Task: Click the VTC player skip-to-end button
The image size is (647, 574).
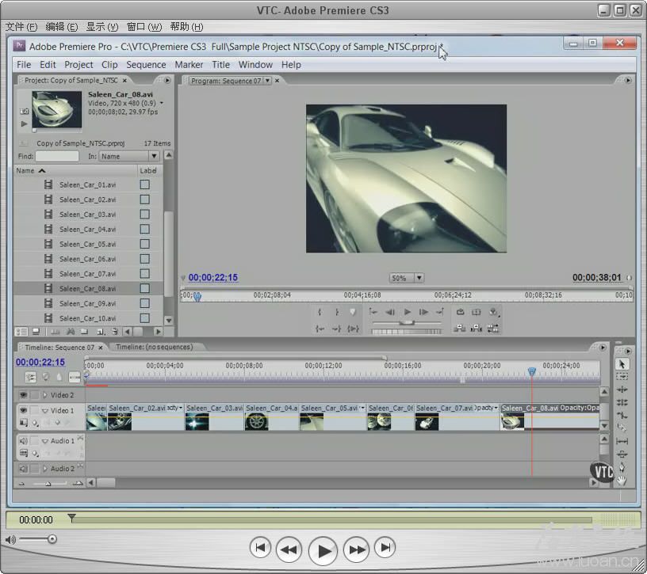Action: click(x=385, y=548)
